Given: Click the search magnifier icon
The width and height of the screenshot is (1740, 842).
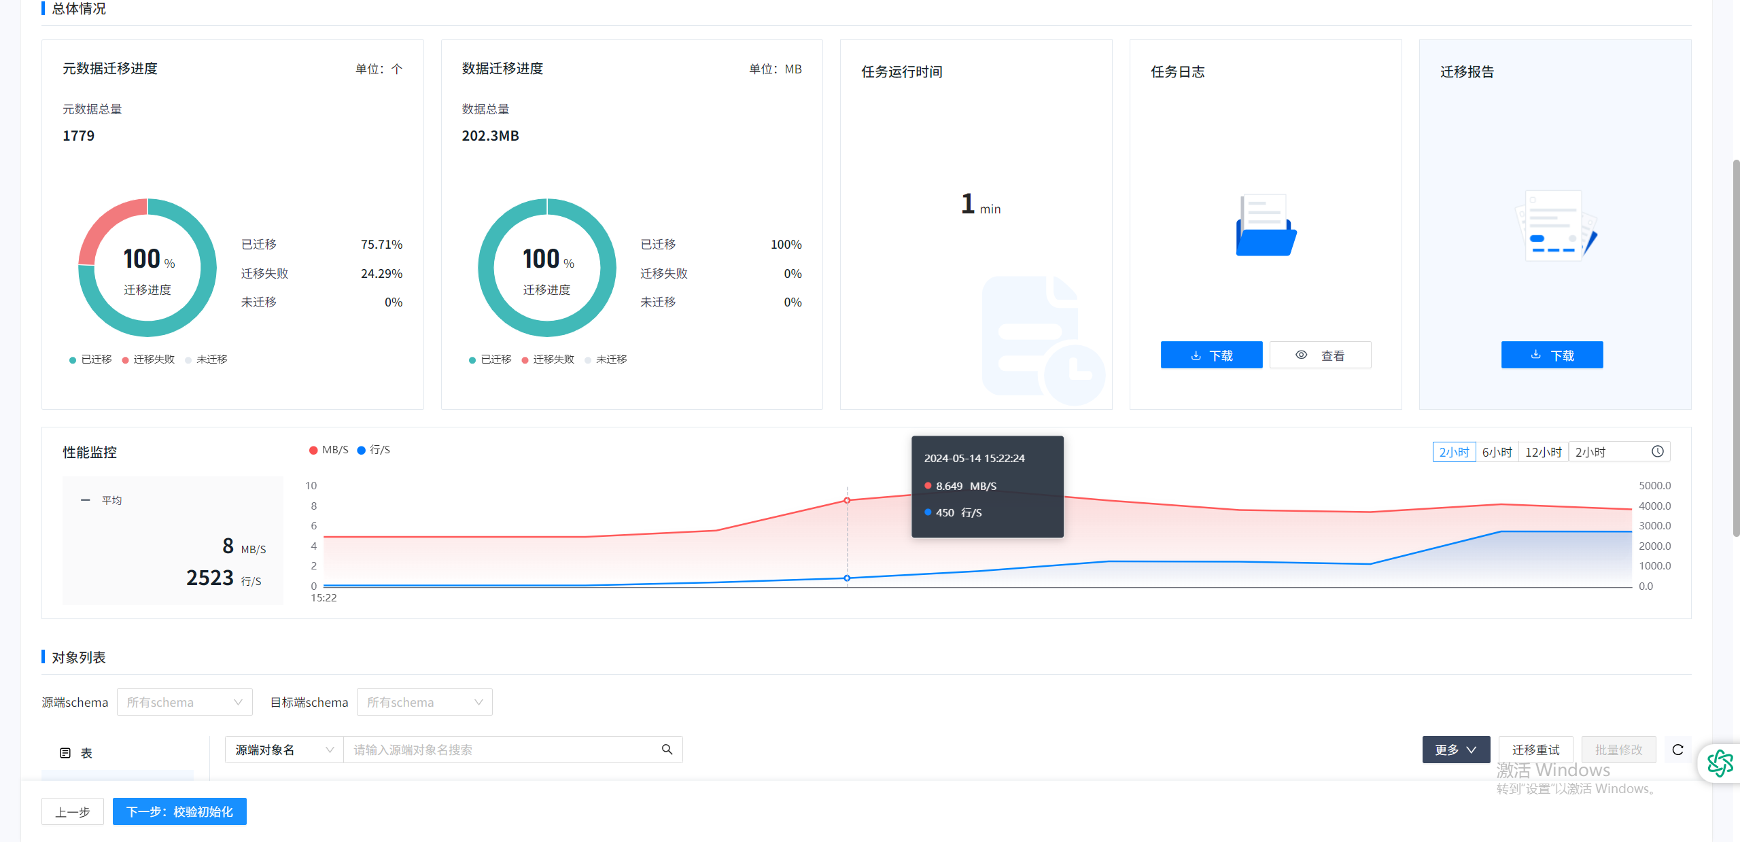Looking at the screenshot, I should [667, 749].
